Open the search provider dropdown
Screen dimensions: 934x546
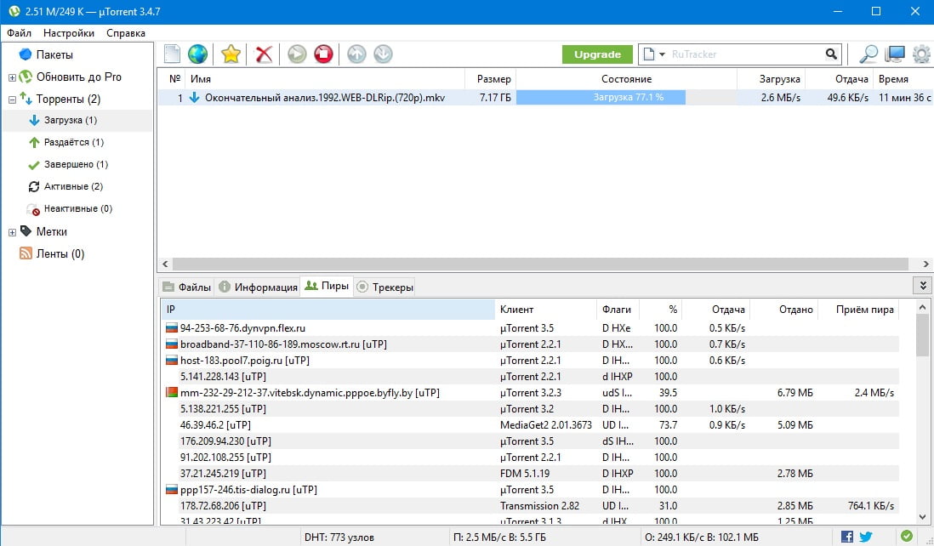[x=653, y=54]
